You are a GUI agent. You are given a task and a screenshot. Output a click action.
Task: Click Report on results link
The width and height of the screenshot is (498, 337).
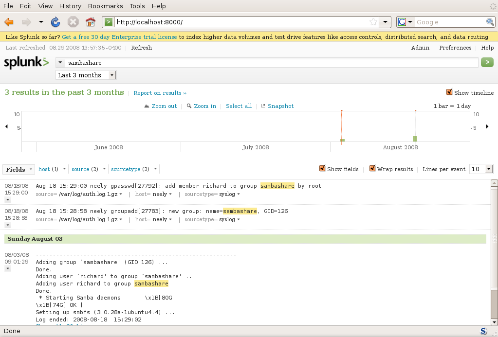click(160, 93)
